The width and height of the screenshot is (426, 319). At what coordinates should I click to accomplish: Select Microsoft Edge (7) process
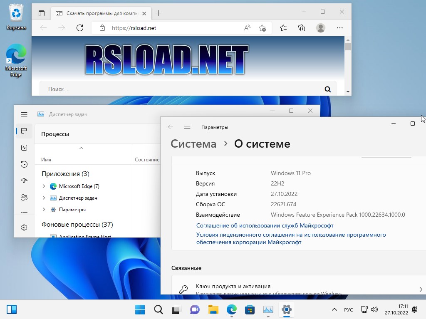79,186
